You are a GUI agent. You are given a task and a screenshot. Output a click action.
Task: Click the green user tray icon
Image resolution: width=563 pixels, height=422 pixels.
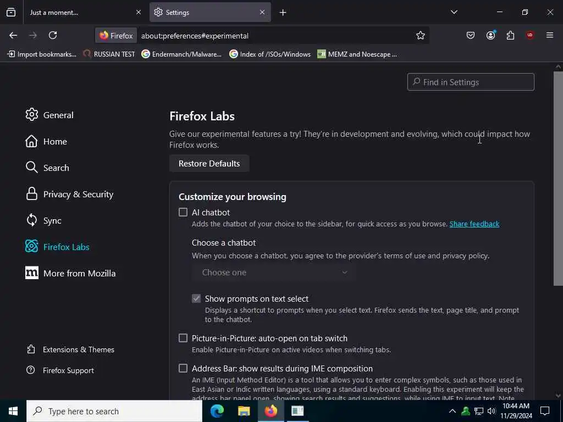[466, 411]
